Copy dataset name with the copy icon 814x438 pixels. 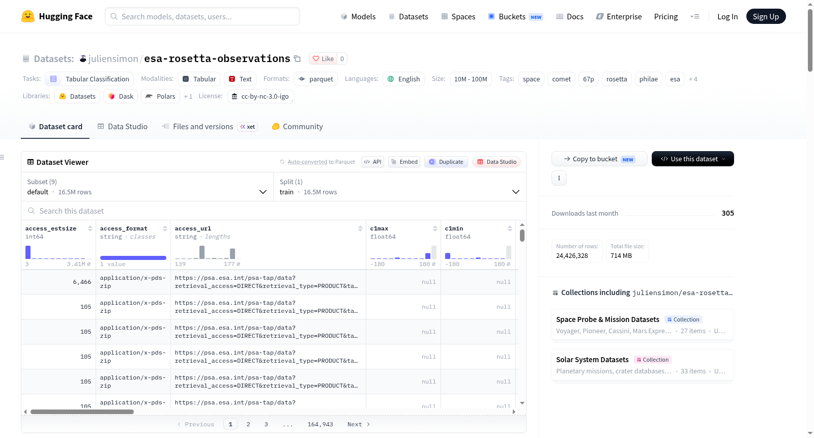[298, 59]
